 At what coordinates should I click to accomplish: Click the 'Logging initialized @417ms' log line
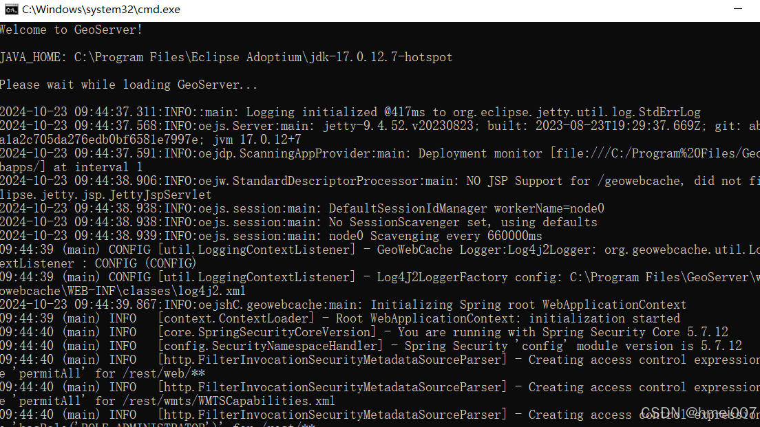(350, 112)
